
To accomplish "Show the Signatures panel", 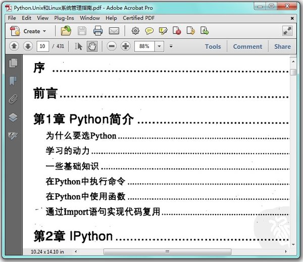I will tap(13, 136).
